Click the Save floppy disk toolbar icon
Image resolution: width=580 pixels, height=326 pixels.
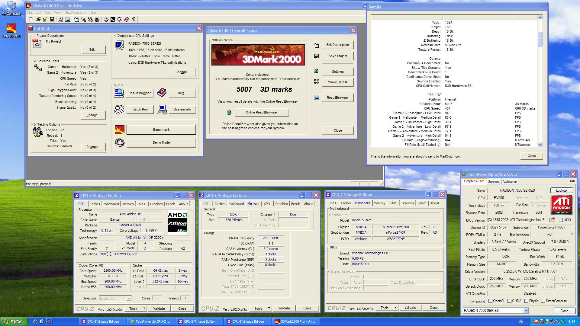click(52, 19)
